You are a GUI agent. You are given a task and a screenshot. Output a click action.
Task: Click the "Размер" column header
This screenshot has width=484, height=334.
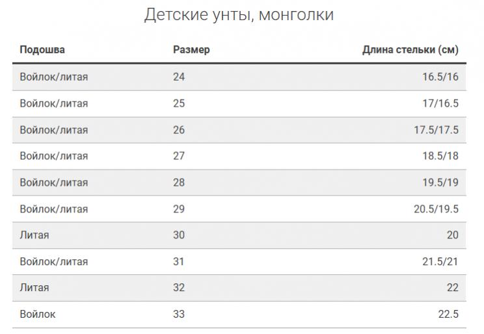click(191, 50)
